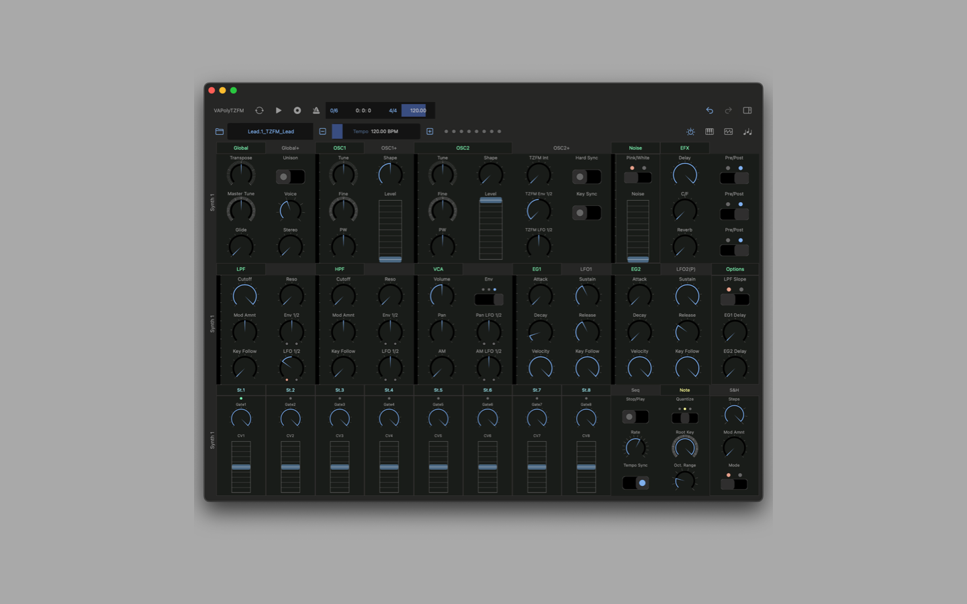Click the Seq Rate knob
This screenshot has width=967, height=604.
pyautogui.click(x=635, y=448)
